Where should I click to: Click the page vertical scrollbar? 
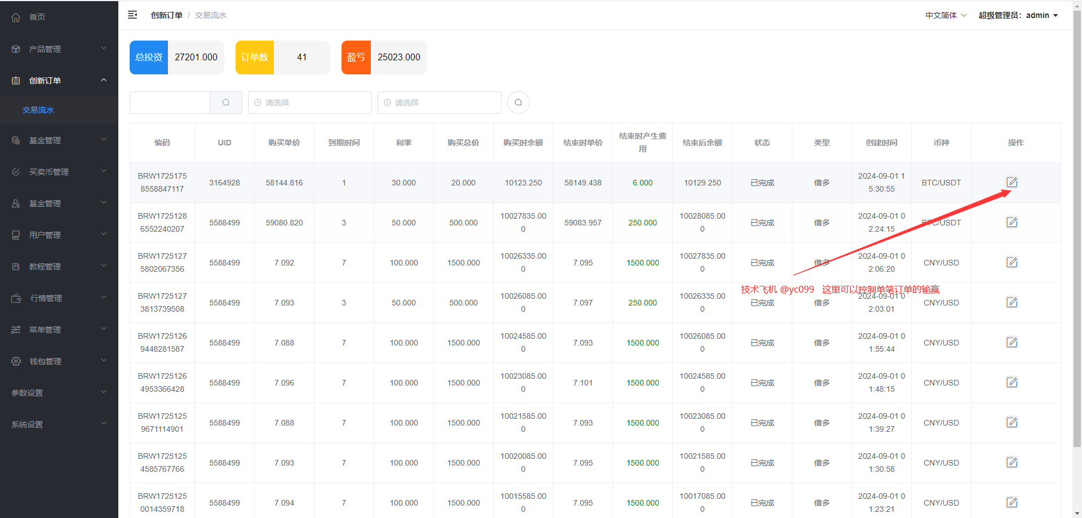pyautogui.click(x=1077, y=225)
